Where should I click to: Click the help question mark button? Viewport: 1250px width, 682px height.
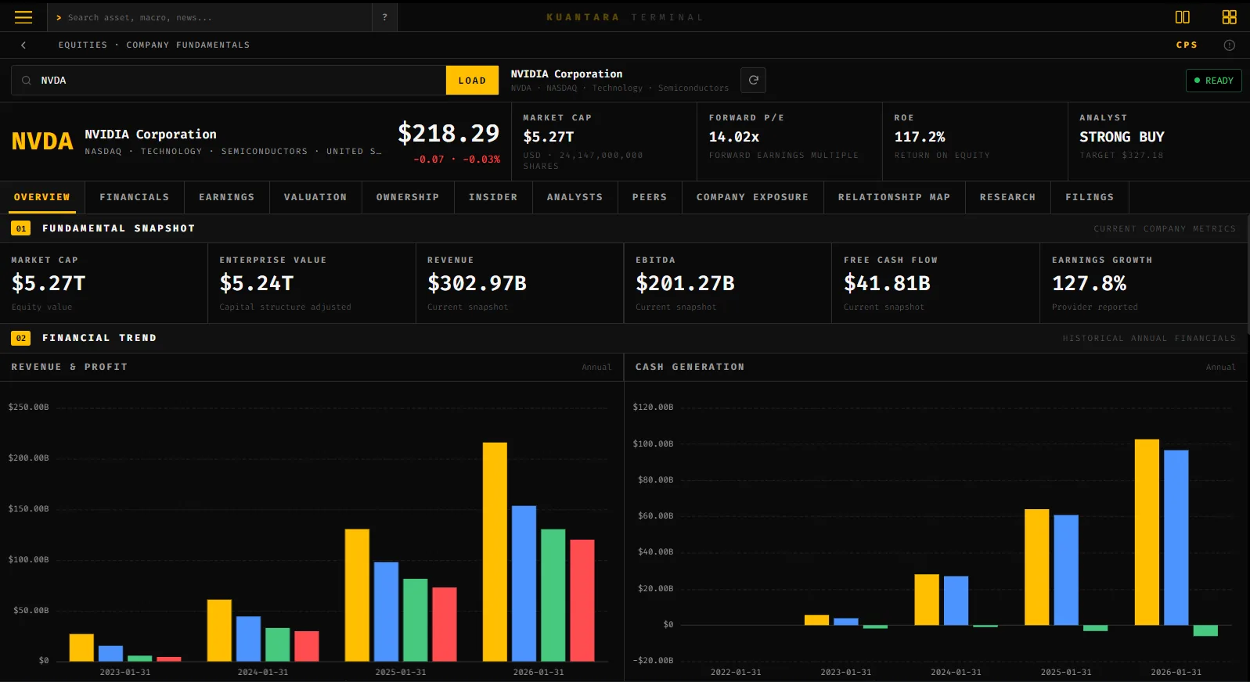(x=384, y=17)
